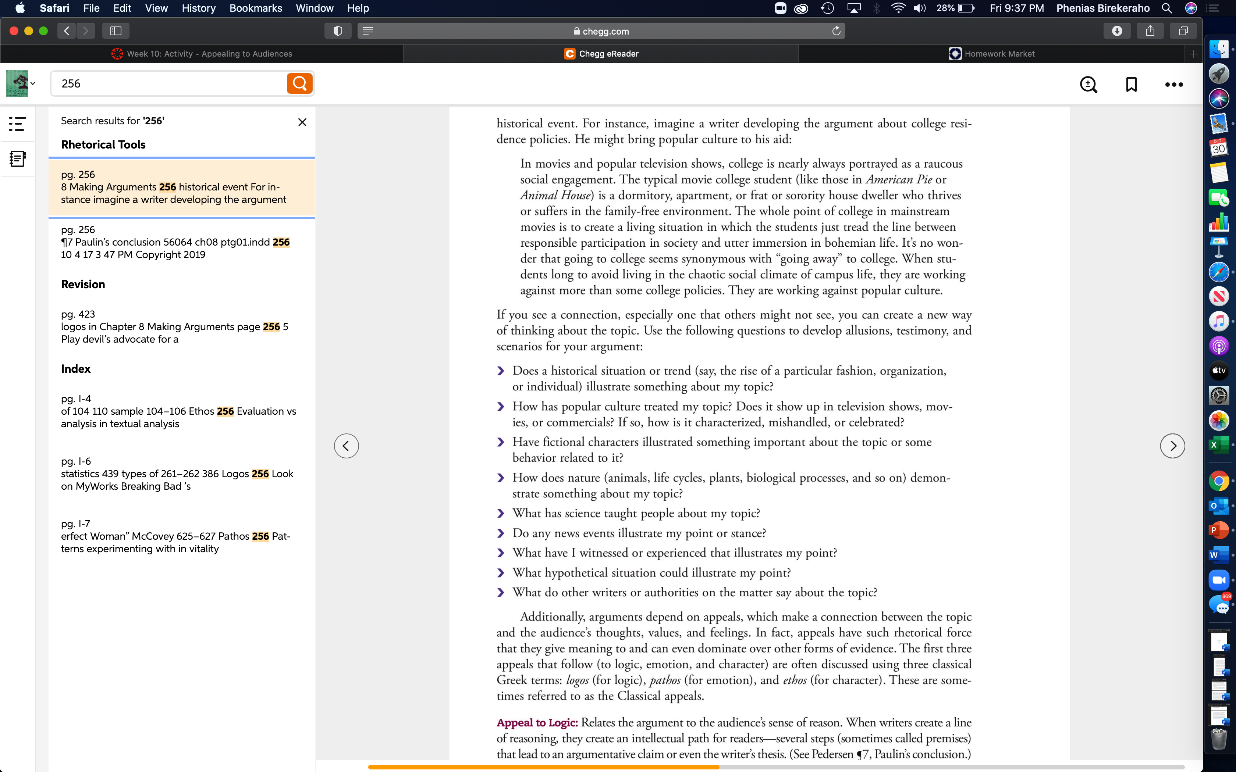Image resolution: width=1236 pixels, height=772 pixels.
Task: Click Safari back navigation button
Action: [66, 31]
